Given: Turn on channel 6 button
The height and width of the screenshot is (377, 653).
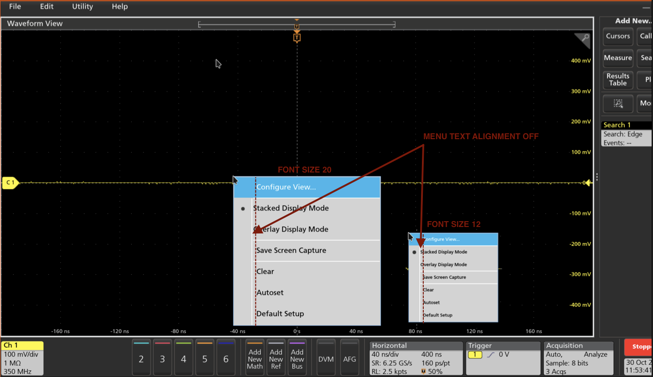Looking at the screenshot, I should 226,359.
